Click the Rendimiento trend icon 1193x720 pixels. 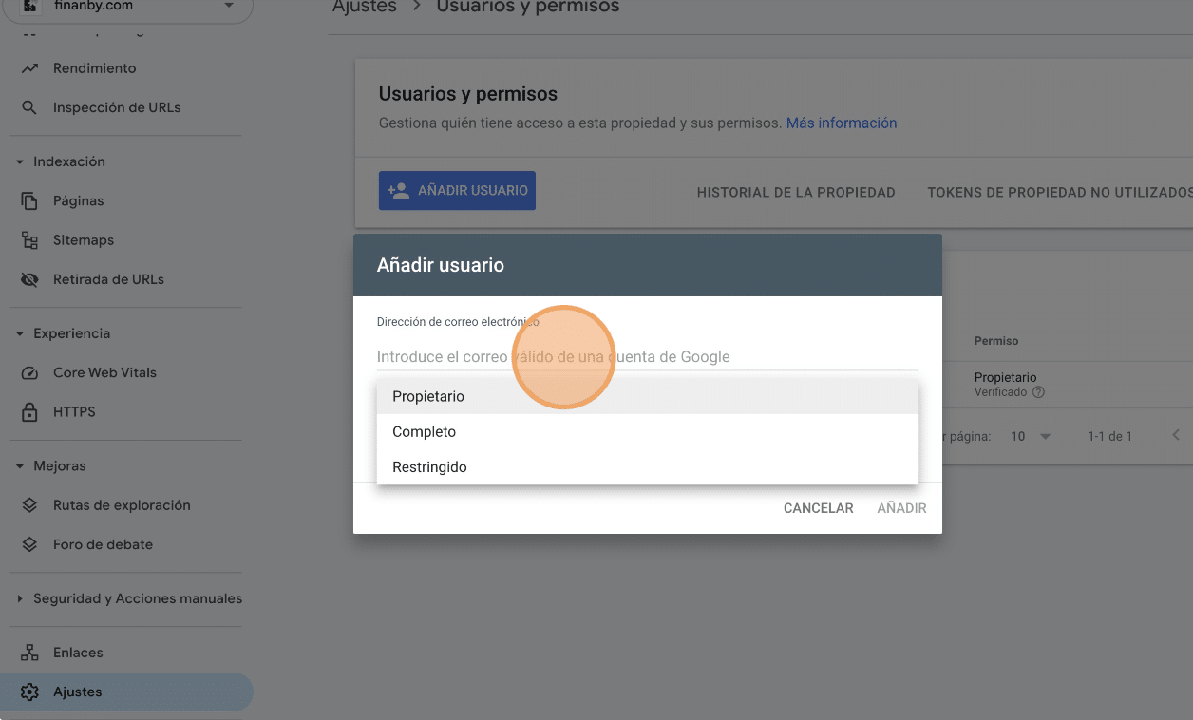29,68
